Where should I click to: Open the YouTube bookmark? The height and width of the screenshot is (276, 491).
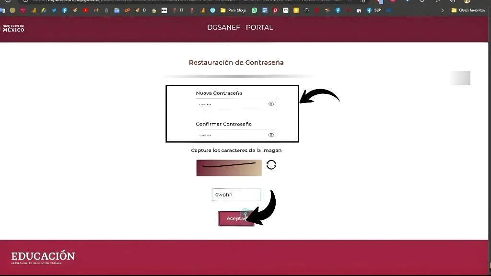coord(85,10)
